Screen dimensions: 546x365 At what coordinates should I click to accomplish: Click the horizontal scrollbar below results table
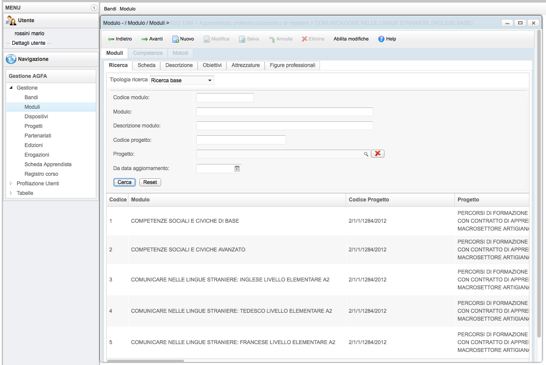pyautogui.click(x=145, y=361)
